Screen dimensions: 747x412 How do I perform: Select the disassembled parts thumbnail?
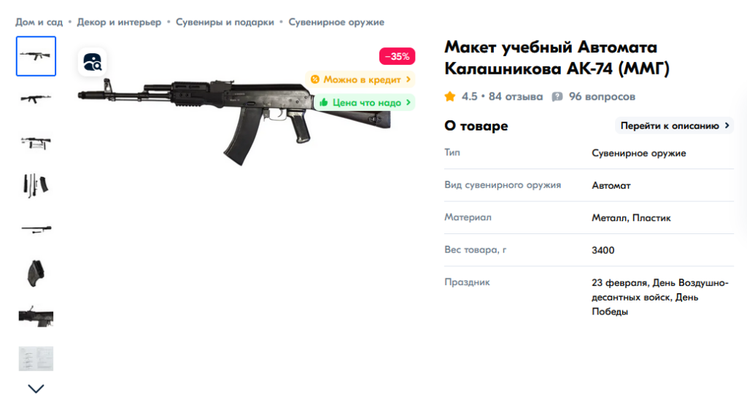click(36, 185)
